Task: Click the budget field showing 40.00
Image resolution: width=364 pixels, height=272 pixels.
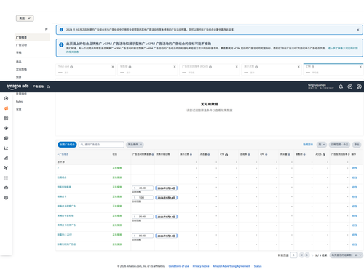Action: 143,188
